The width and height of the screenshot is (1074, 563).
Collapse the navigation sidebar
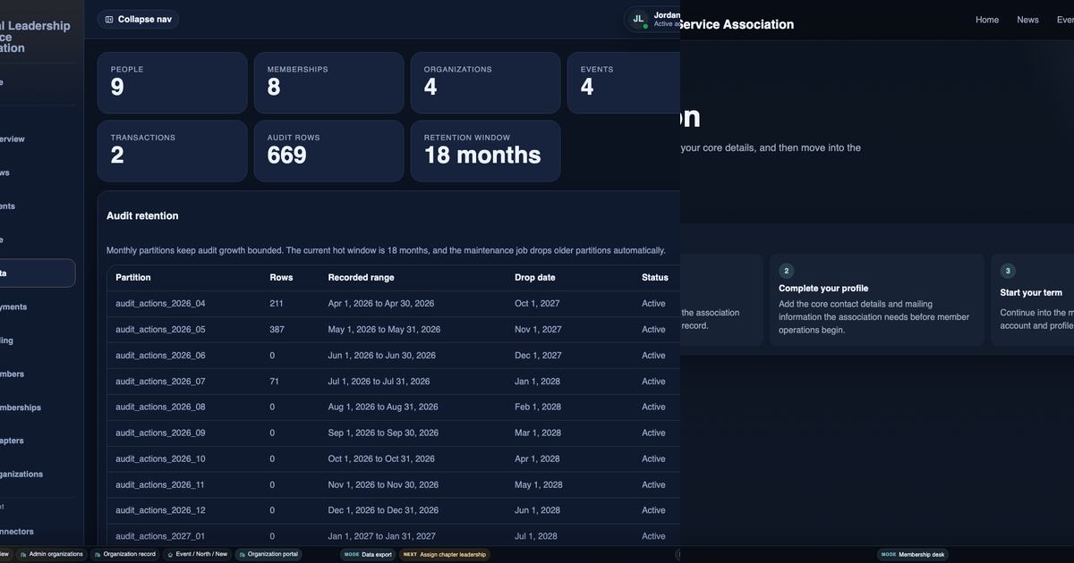pyautogui.click(x=138, y=19)
